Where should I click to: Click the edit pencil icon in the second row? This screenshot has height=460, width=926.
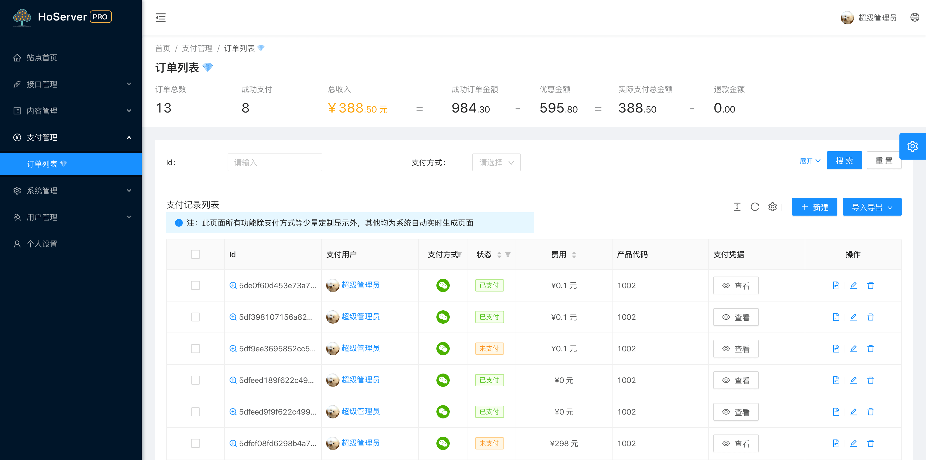(853, 317)
